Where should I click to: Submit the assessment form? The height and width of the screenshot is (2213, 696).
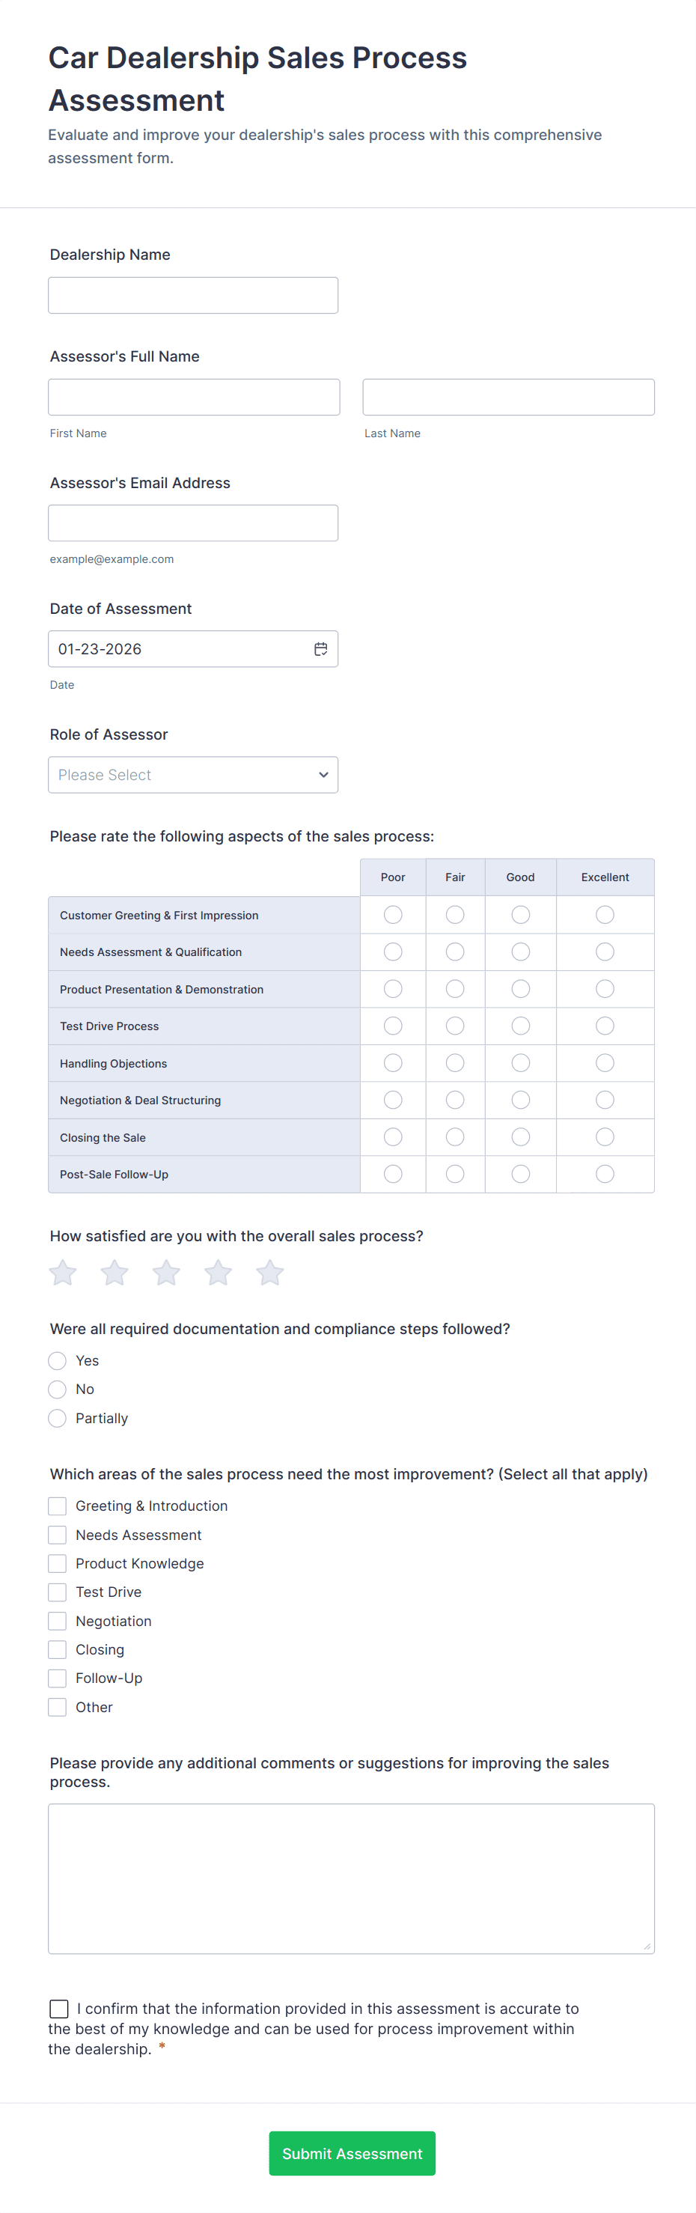click(352, 2153)
